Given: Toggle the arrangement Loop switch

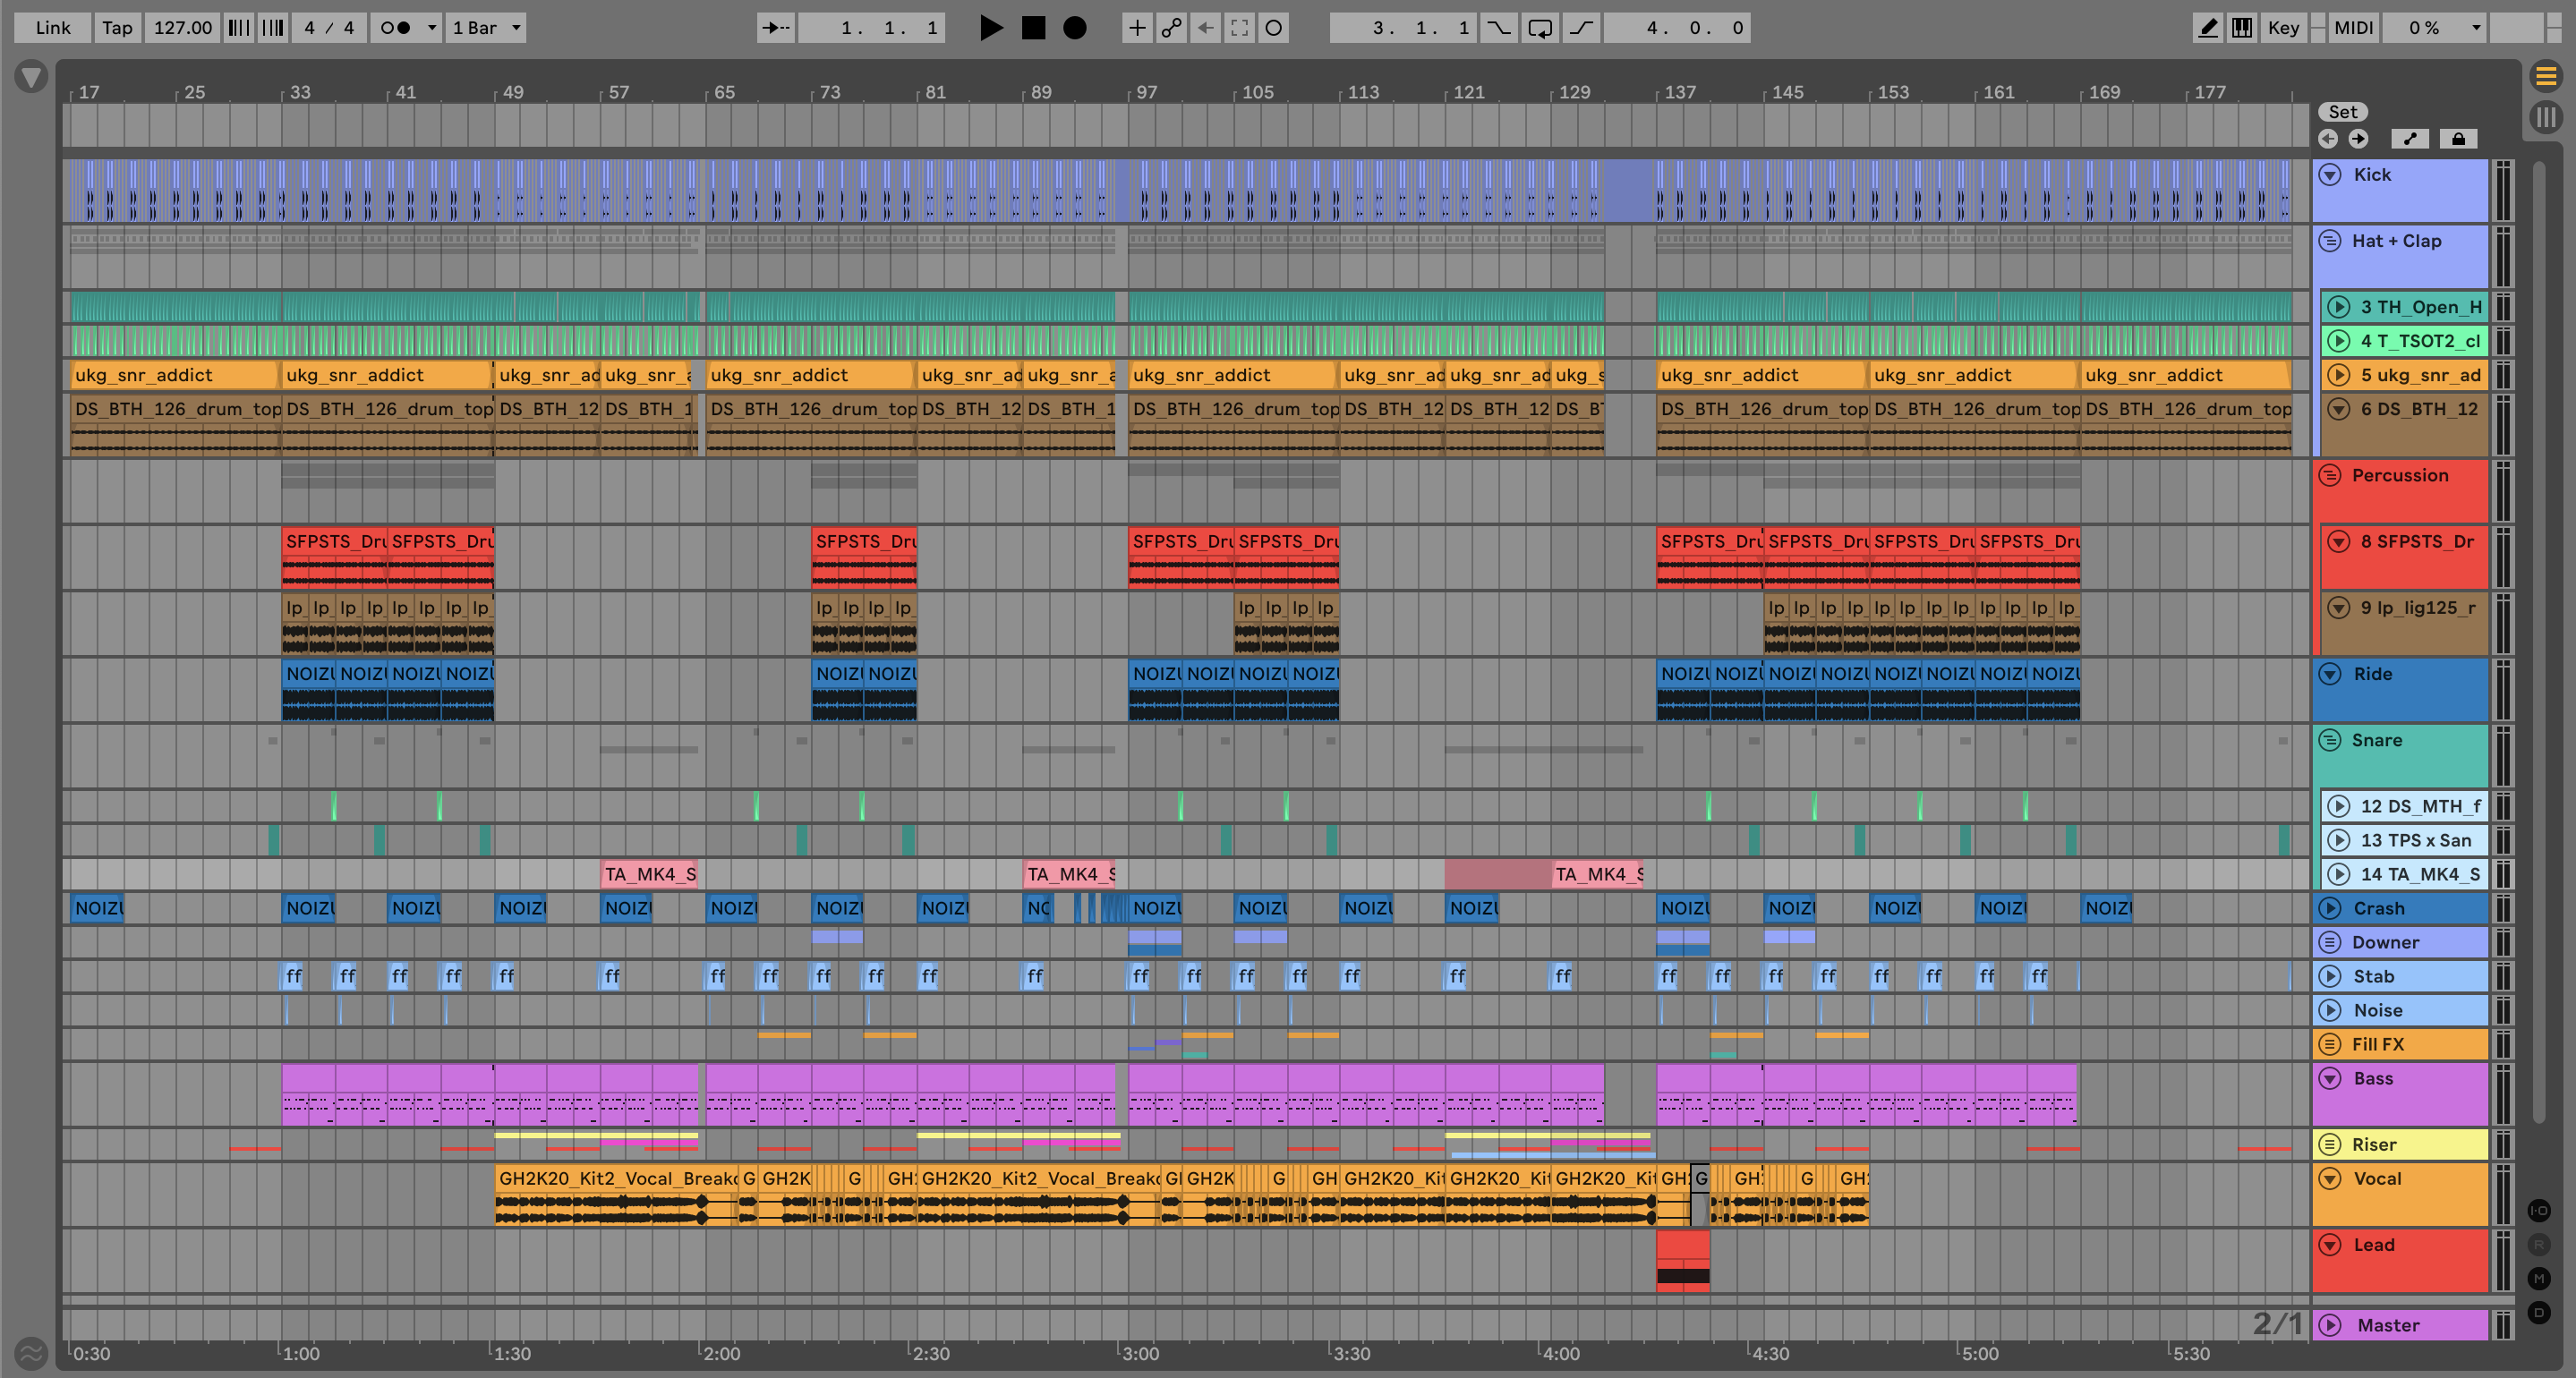Looking at the screenshot, I should [x=1540, y=28].
